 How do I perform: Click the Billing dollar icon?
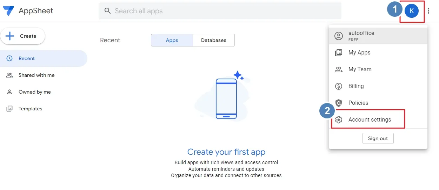pyautogui.click(x=339, y=86)
